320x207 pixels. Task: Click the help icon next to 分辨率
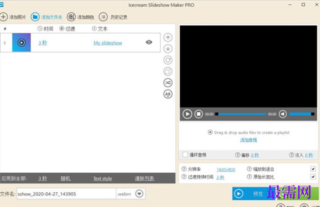(x=184, y=169)
